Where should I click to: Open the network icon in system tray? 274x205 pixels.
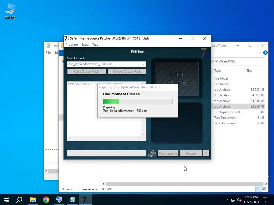tap(233, 200)
